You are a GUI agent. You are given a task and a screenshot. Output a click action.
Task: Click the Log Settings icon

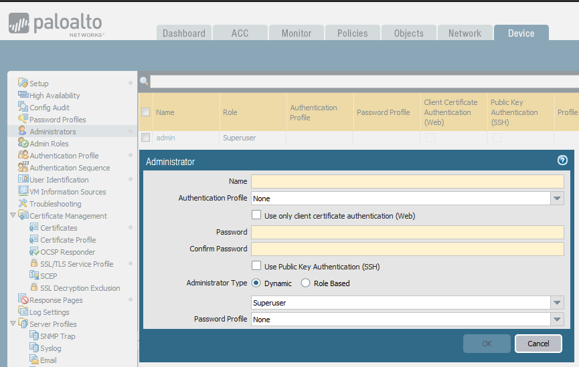pos(23,312)
